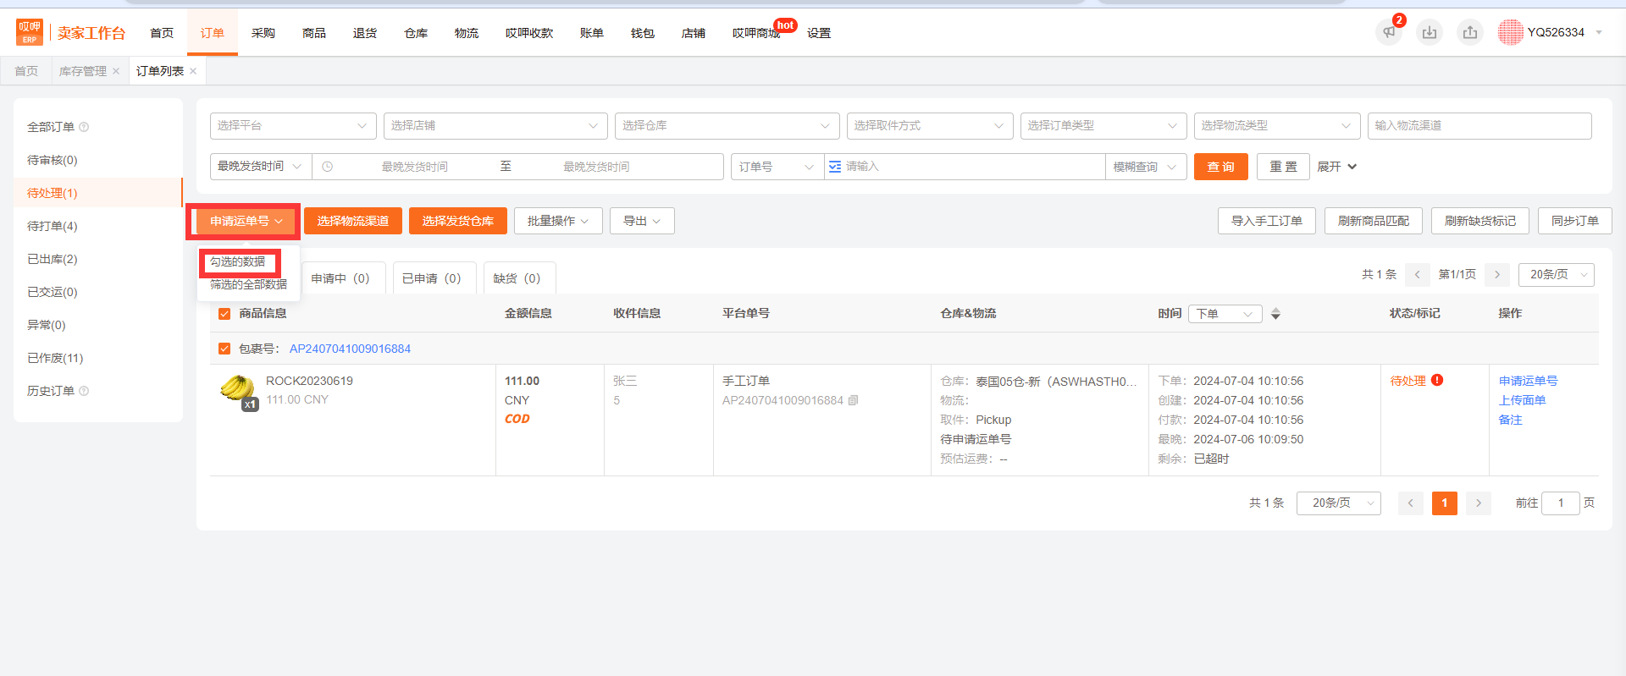Click the batch input icon in search field
This screenshot has height=676, width=1626.
[835, 167]
